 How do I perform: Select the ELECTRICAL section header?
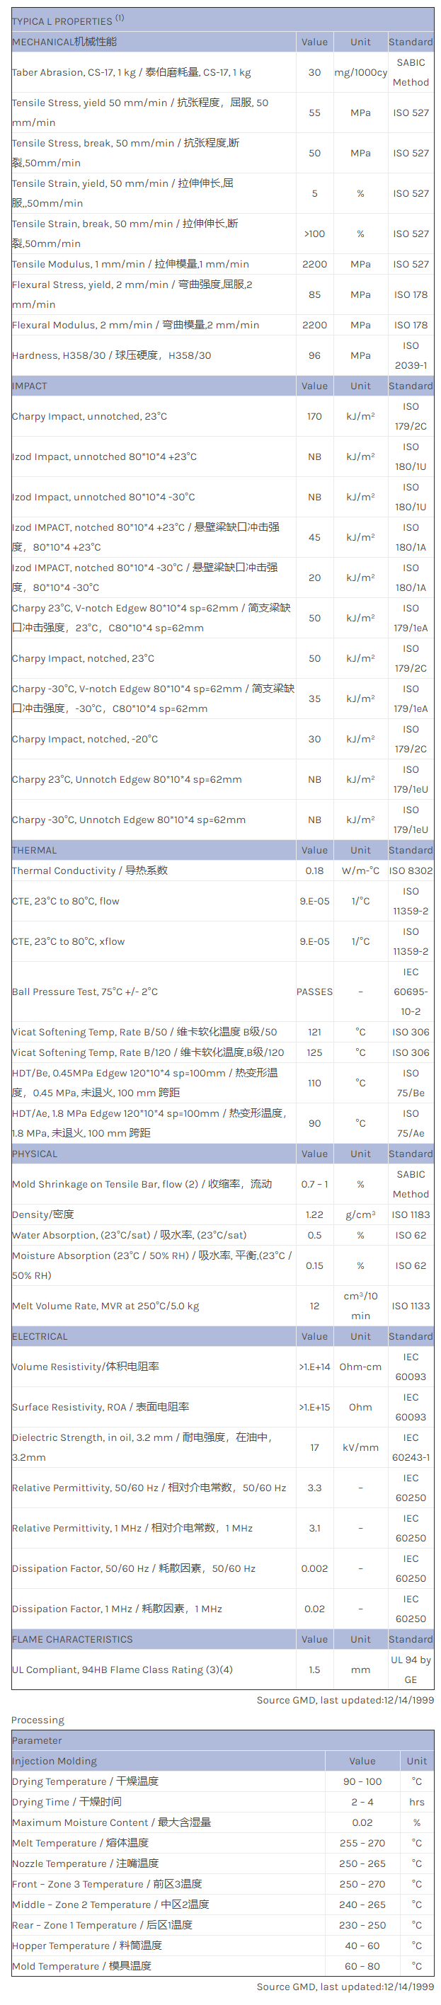pos(40,1336)
